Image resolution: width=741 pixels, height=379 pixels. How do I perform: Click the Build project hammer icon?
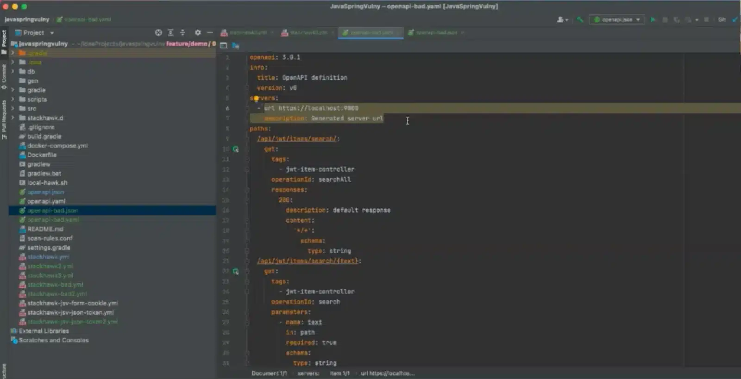[x=580, y=20]
